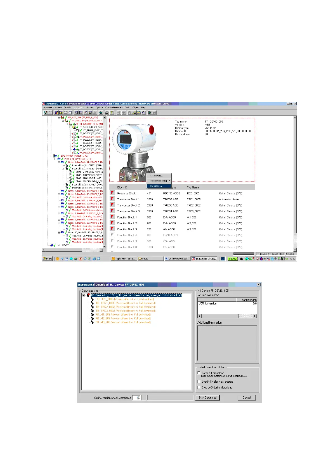Image resolution: width=333 pixels, height=471 pixels.
Task: Collapse the FF_HSE_LINK tree node
Action: [59, 117]
